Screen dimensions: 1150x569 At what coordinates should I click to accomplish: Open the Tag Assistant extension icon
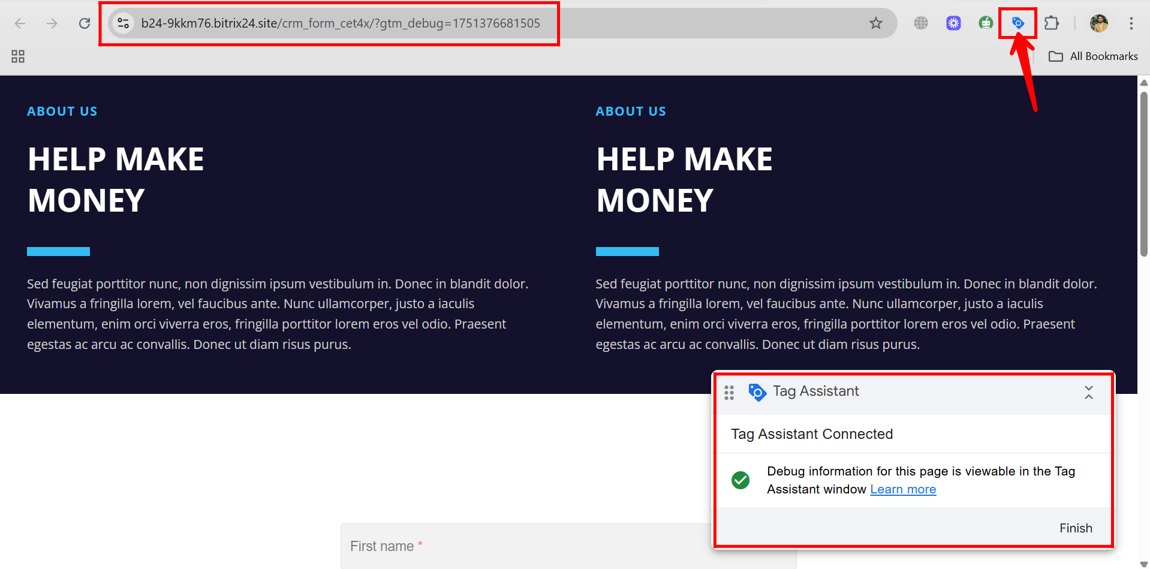[x=1018, y=23]
